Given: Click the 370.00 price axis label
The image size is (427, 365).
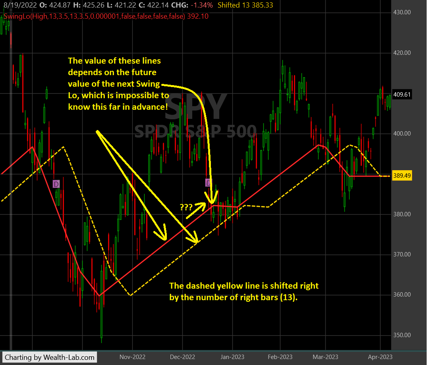Looking at the screenshot, I should pyautogui.click(x=402, y=254).
